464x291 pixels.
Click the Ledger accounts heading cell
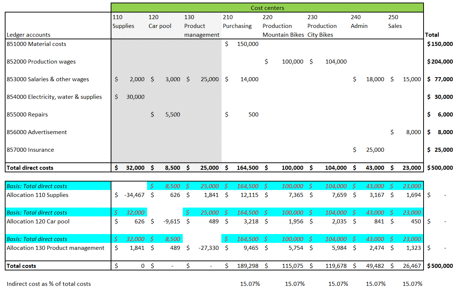29,35
